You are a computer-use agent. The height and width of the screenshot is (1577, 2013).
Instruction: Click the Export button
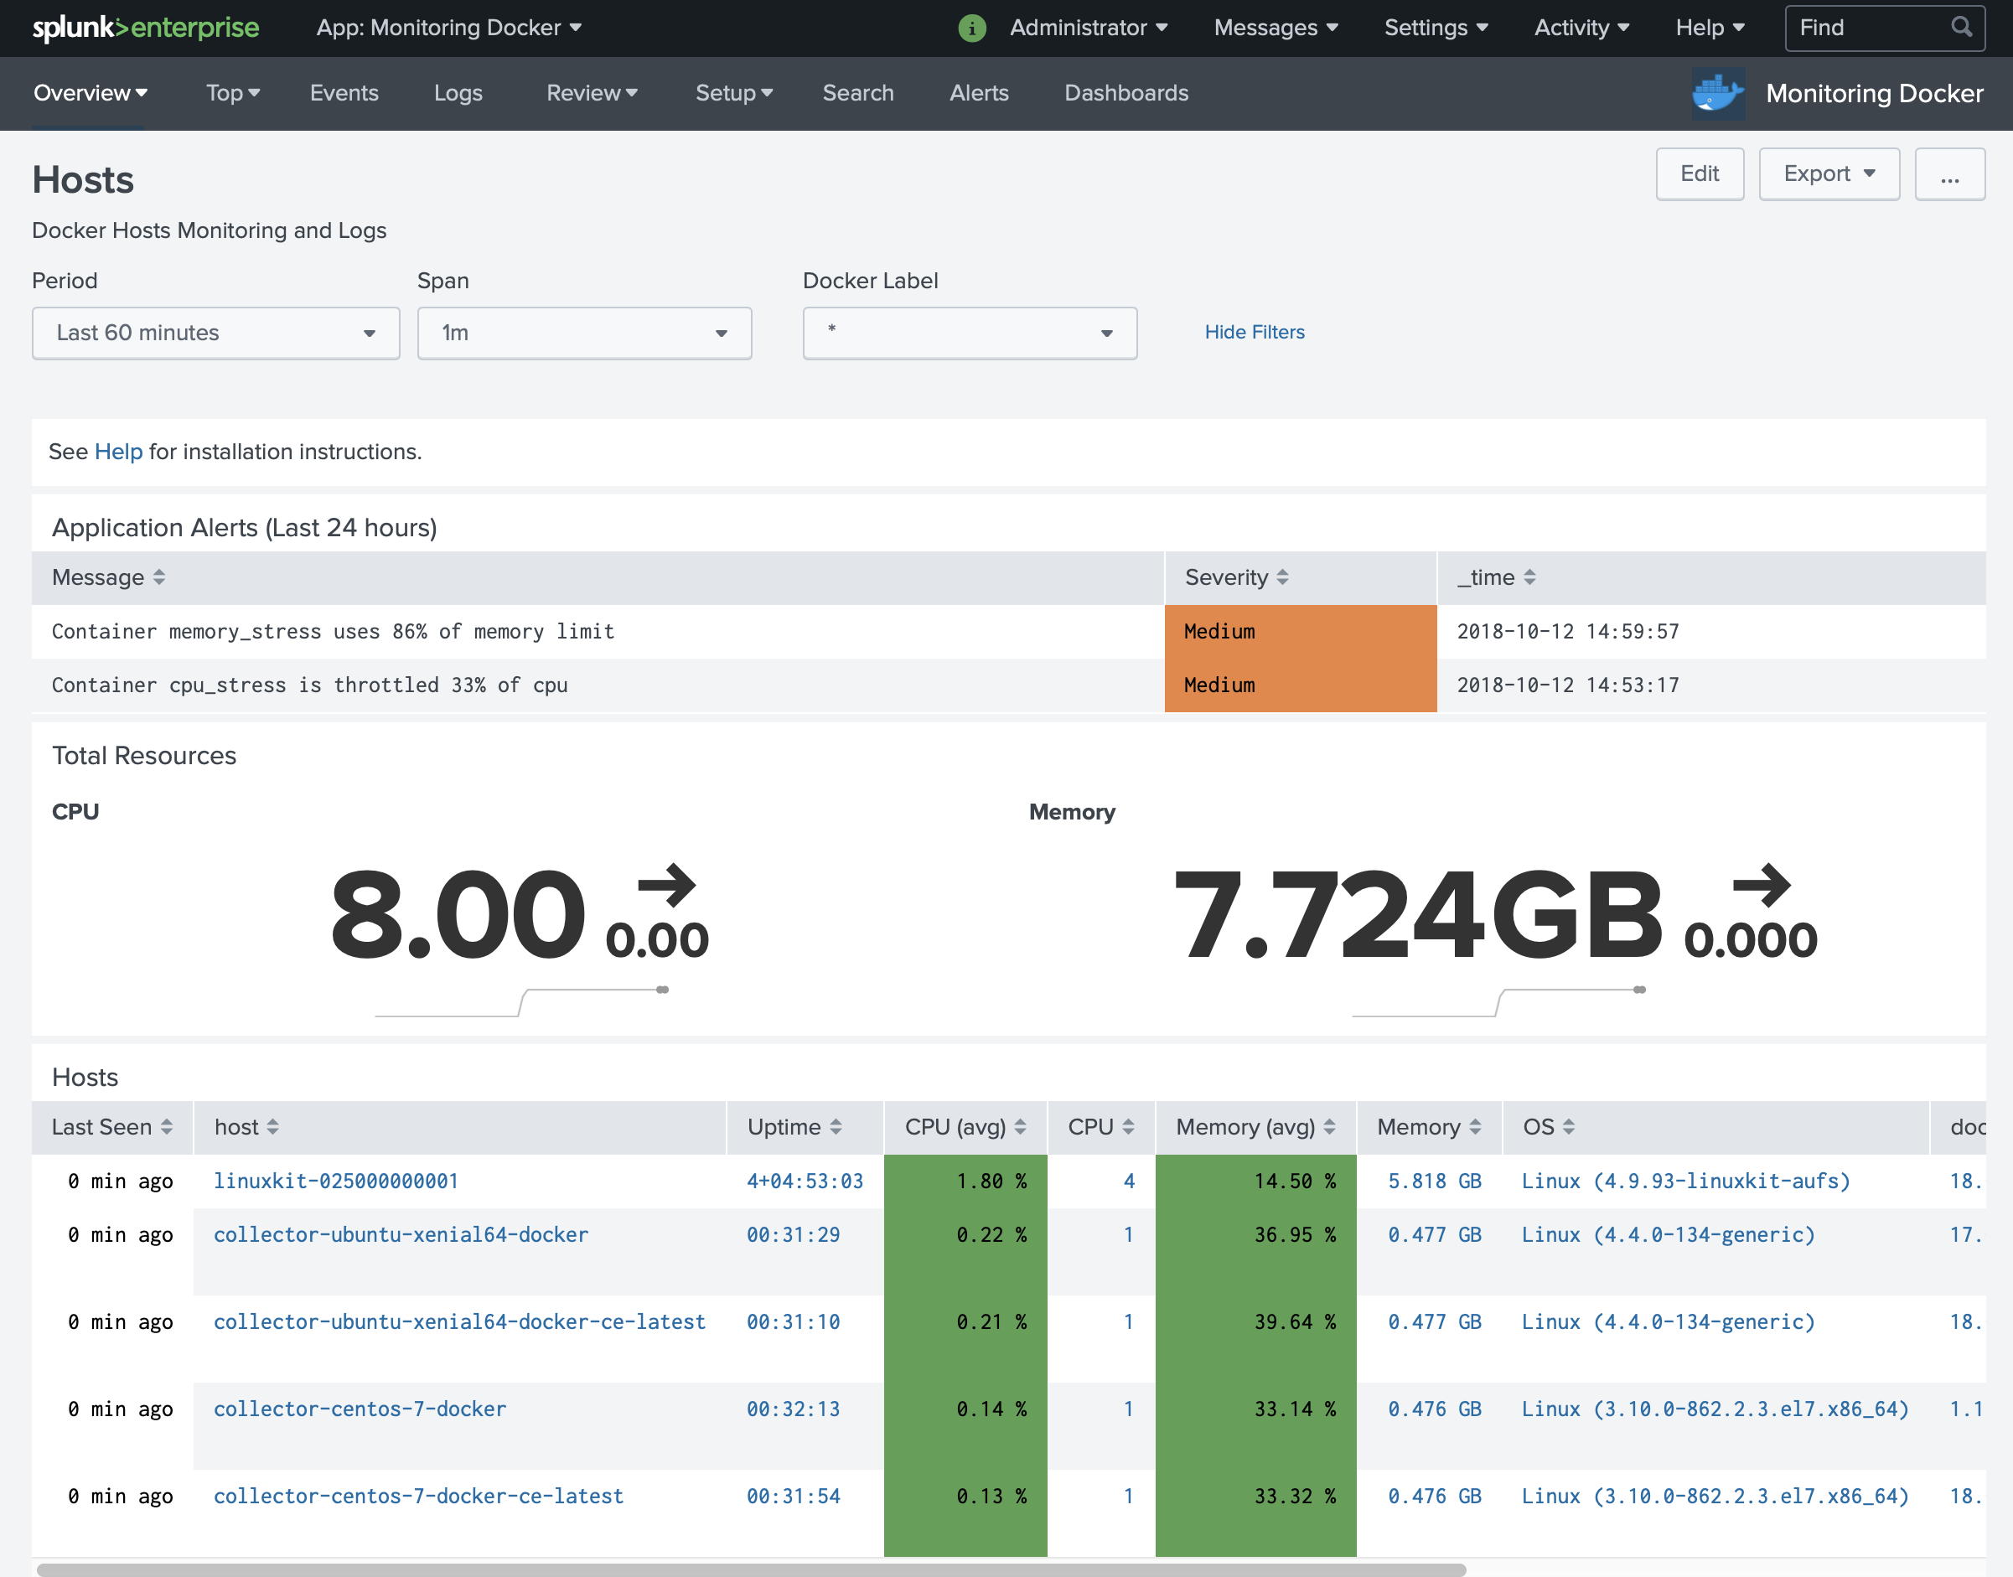coord(1829,174)
